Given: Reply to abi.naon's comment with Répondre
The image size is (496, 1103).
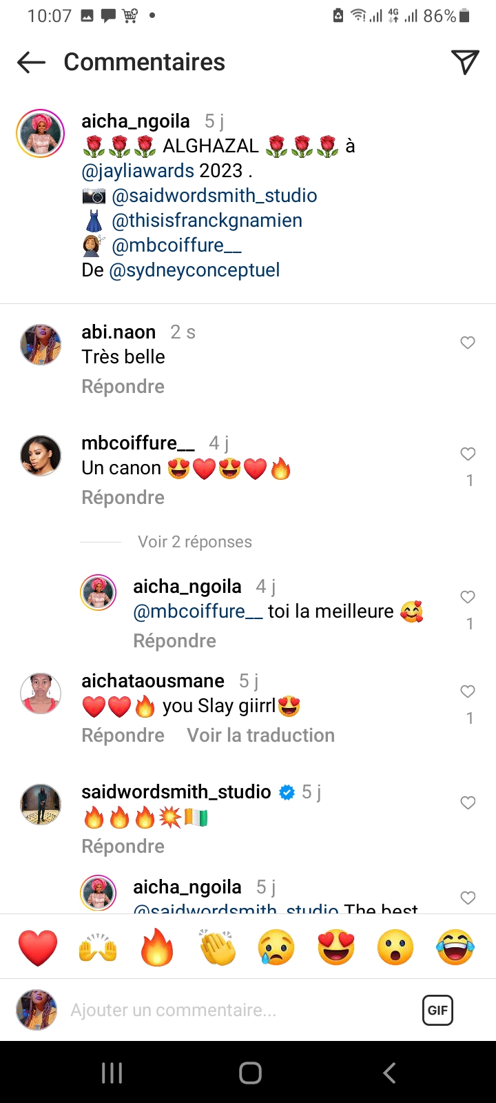Looking at the screenshot, I should click(123, 387).
